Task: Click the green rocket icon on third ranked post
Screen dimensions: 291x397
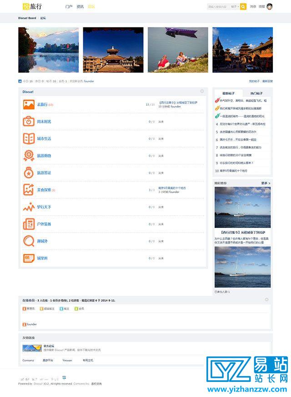Action: (x=217, y=116)
